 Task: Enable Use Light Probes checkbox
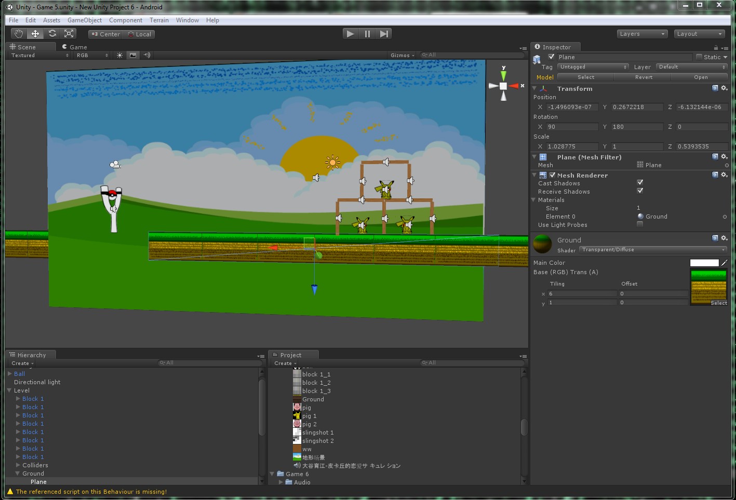click(x=640, y=224)
